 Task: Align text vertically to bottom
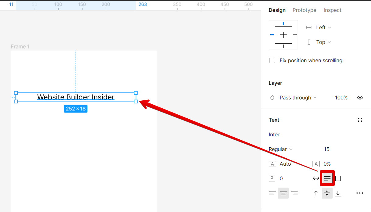[x=338, y=193]
